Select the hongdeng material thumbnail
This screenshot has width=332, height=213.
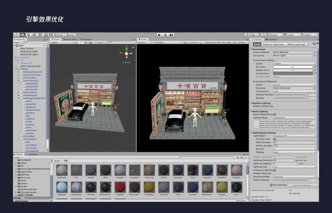point(120,187)
